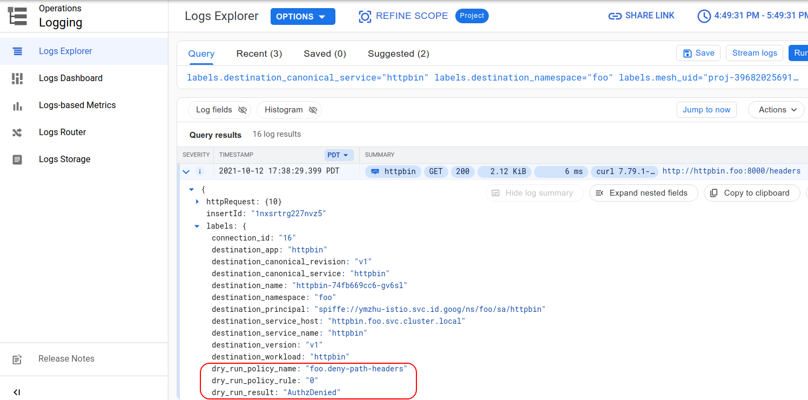Switch to the Recent (3) tab
This screenshot has width=808, height=400.
pos(259,54)
